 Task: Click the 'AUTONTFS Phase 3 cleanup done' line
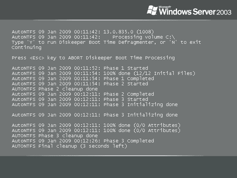click(55, 136)
